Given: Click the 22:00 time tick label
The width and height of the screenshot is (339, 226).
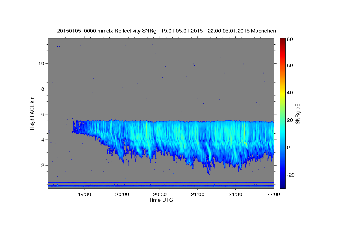Looking at the screenshot, I should tap(273, 194).
